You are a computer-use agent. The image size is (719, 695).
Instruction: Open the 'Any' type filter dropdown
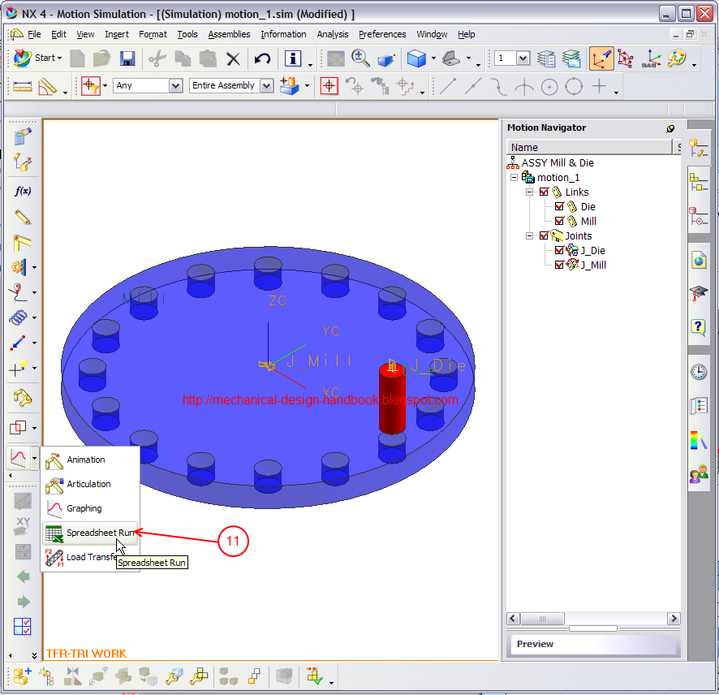tap(175, 86)
